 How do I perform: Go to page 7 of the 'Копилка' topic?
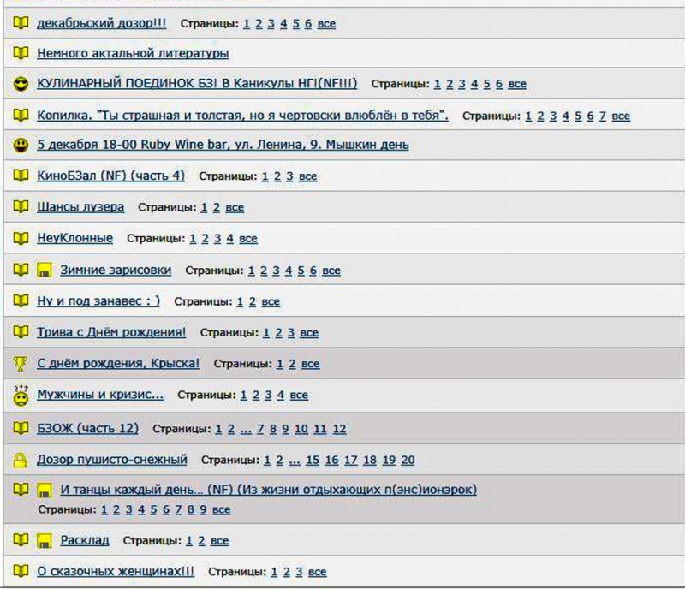[603, 116]
